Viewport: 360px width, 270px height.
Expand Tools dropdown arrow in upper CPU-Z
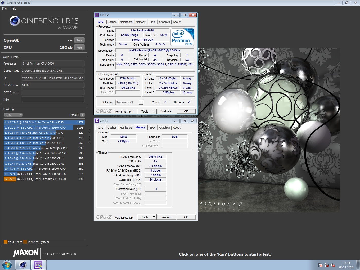tap(154, 111)
